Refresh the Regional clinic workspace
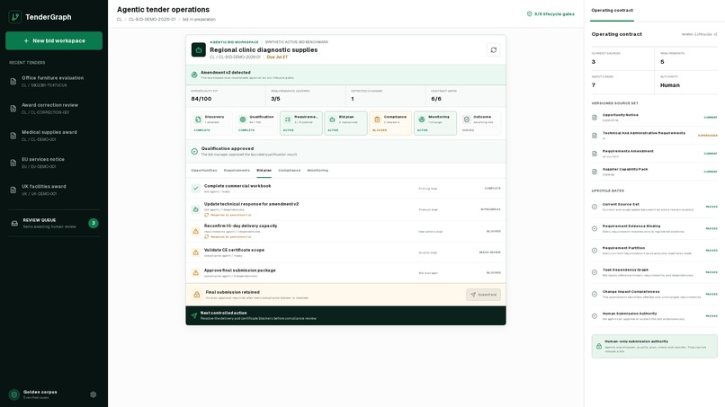Viewport: 725px width, 407px height. [493, 50]
